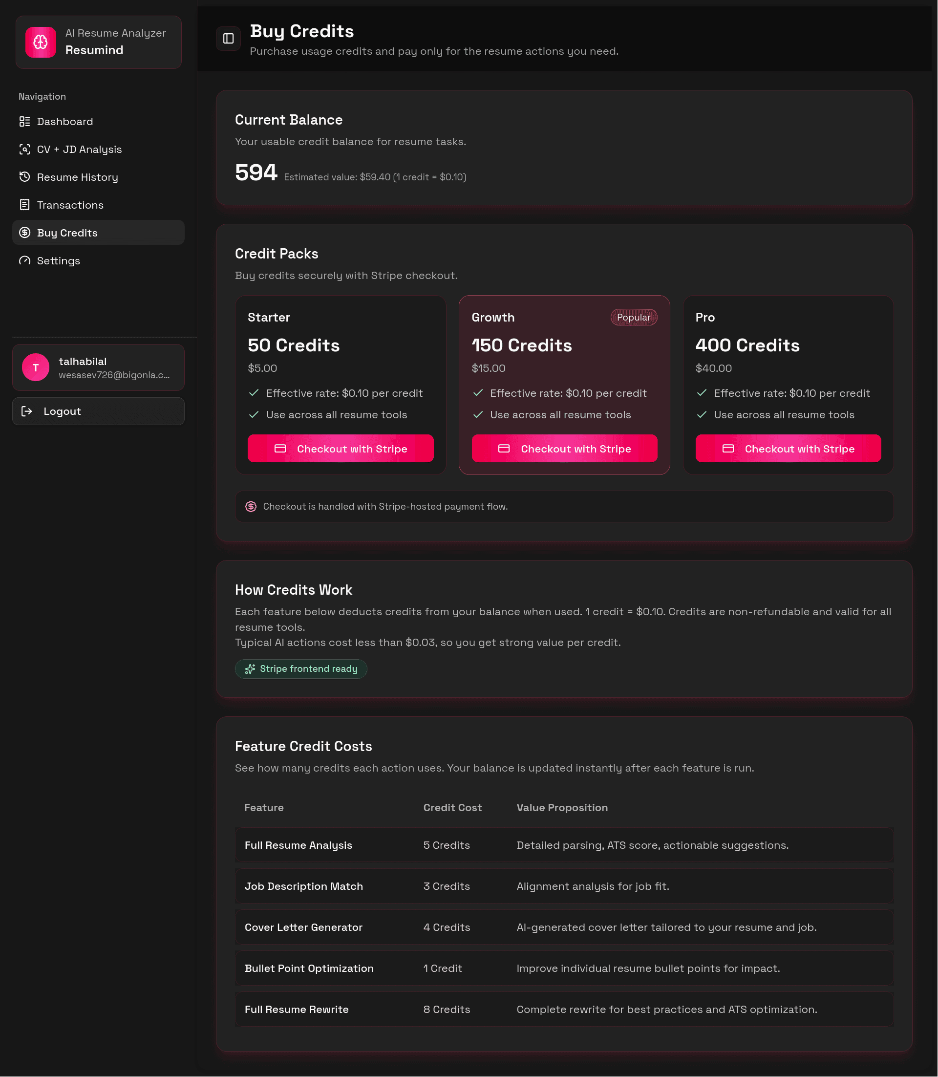Viewport: 938px width, 1077px height.
Task: Open the talhabilal user profile card
Action: tap(98, 367)
